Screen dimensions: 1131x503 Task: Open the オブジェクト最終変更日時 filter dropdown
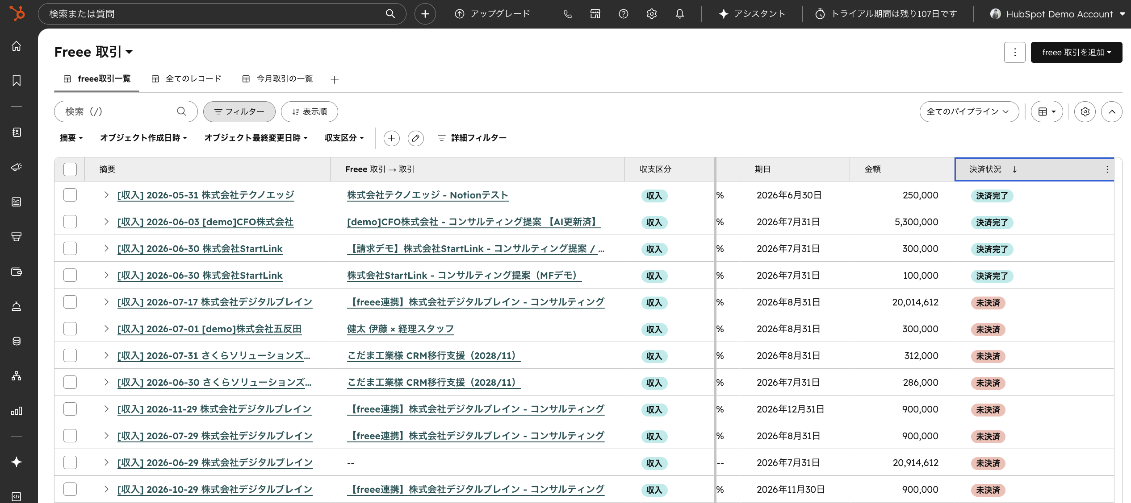click(x=256, y=138)
